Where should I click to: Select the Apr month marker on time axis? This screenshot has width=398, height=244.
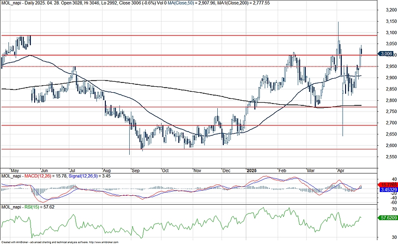click(x=340, y=170)
